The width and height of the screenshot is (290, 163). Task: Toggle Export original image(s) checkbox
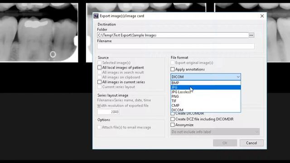tap(173, 62)
